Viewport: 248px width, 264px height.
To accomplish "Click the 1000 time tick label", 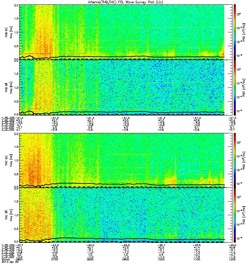I will (x=161, y=259).
